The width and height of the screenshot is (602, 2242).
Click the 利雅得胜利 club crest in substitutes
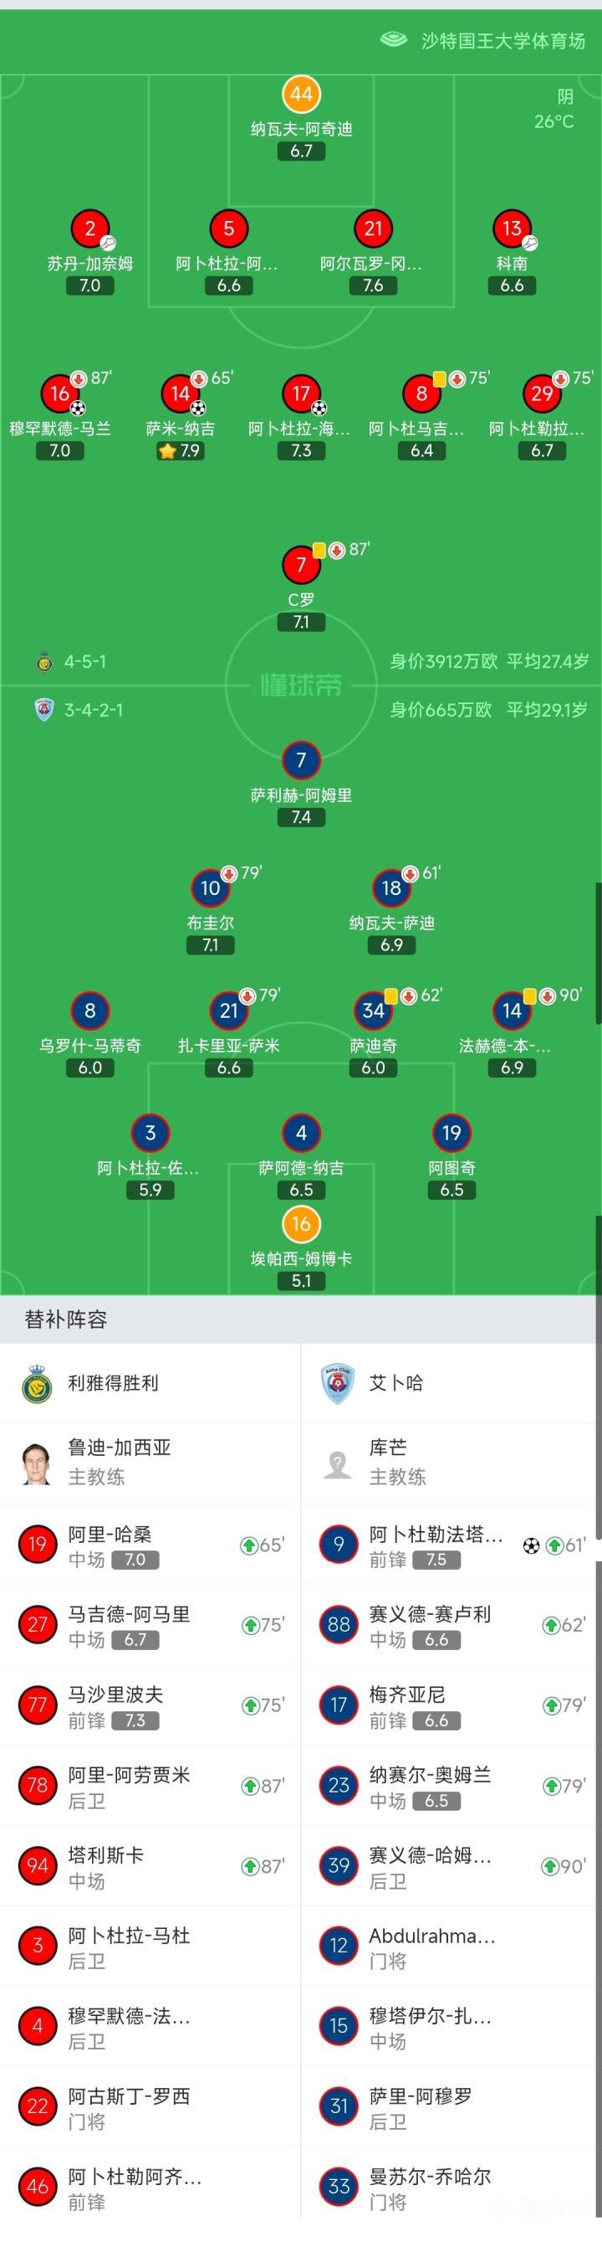tap(37, 1383)
